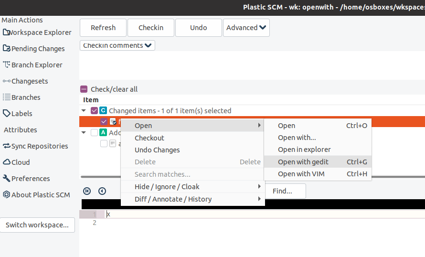Collapse the Added items tree group
This screenshot has height=257, width=425.
coord(84,133)
